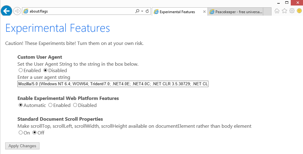Switch to the Peacekeeper tab
The width and height of the screenshot is (303, 154).
(x=236, y=12)
